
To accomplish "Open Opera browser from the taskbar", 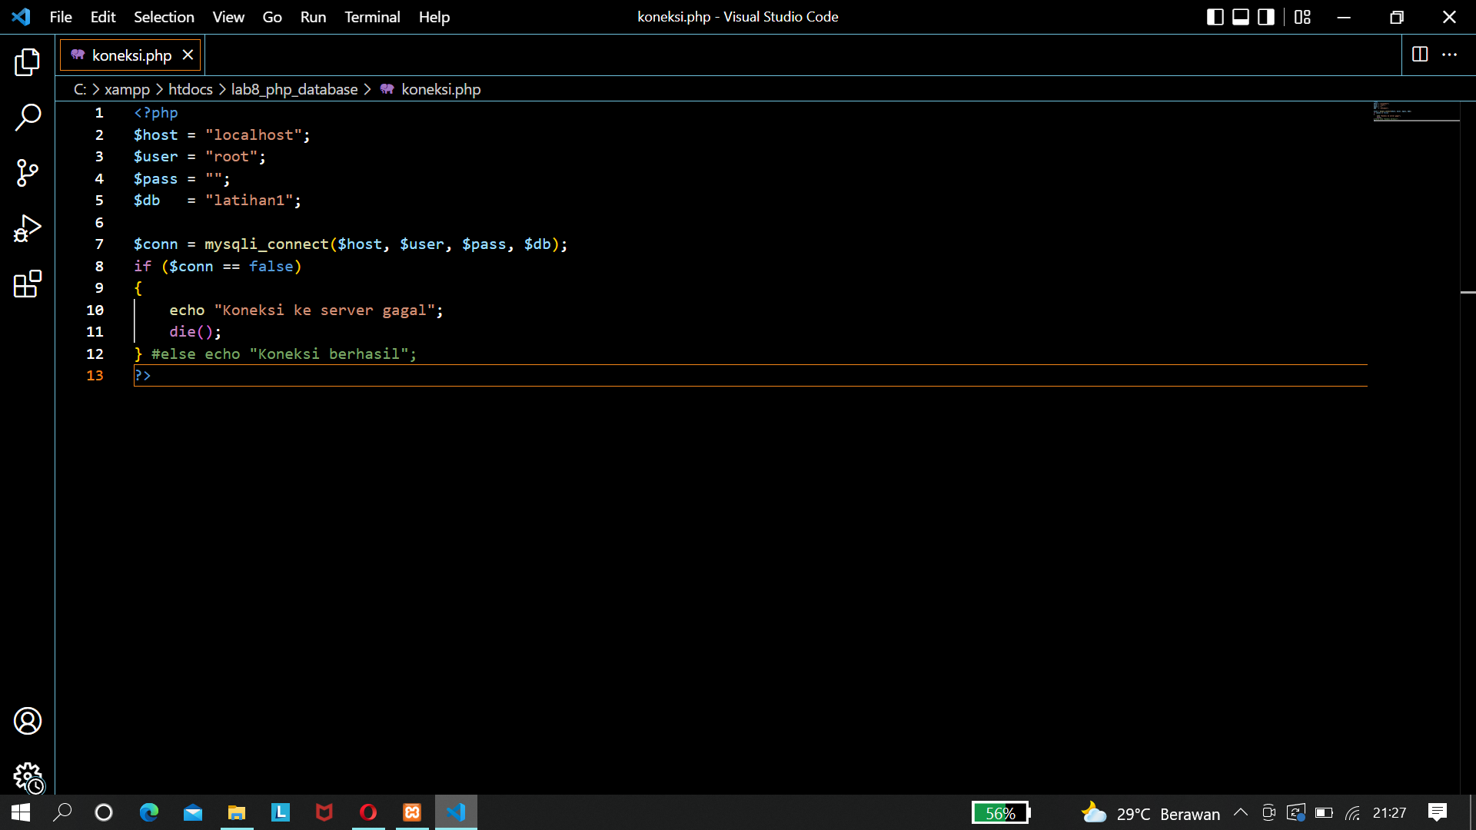I will click(x=368, y=812).
